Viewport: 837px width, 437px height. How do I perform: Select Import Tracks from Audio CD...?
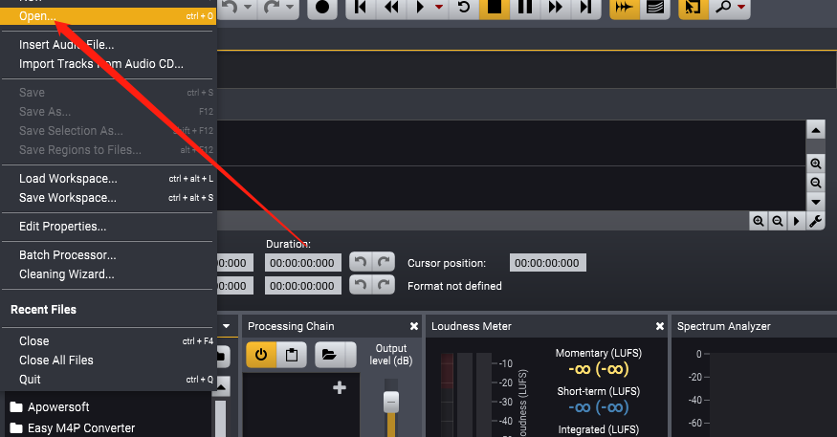tap(107, 64)
